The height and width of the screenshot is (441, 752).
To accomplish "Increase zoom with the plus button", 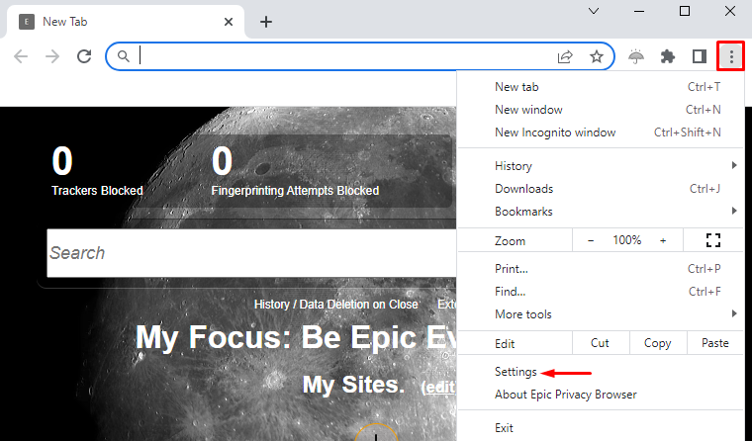I will pyautogui.click(x=663, y=240).
